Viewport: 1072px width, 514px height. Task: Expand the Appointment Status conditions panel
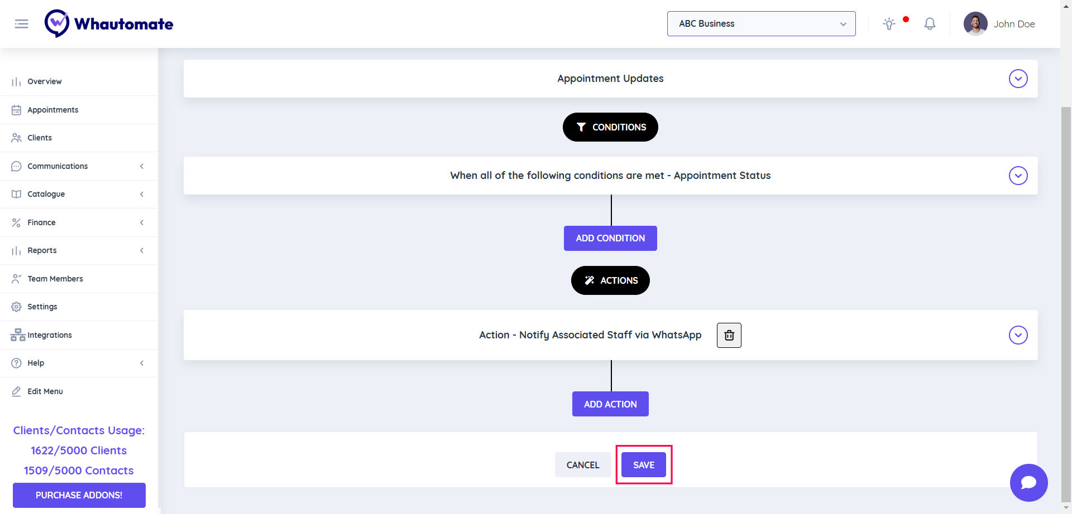tap(1018, 176)
